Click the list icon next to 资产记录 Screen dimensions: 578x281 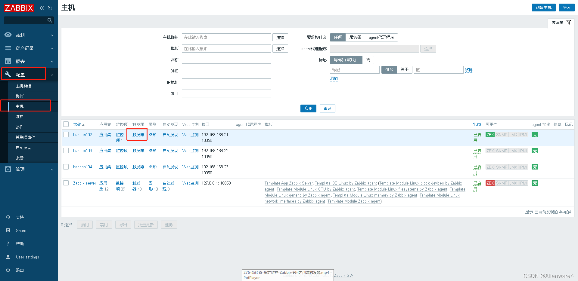coord(8,48)
